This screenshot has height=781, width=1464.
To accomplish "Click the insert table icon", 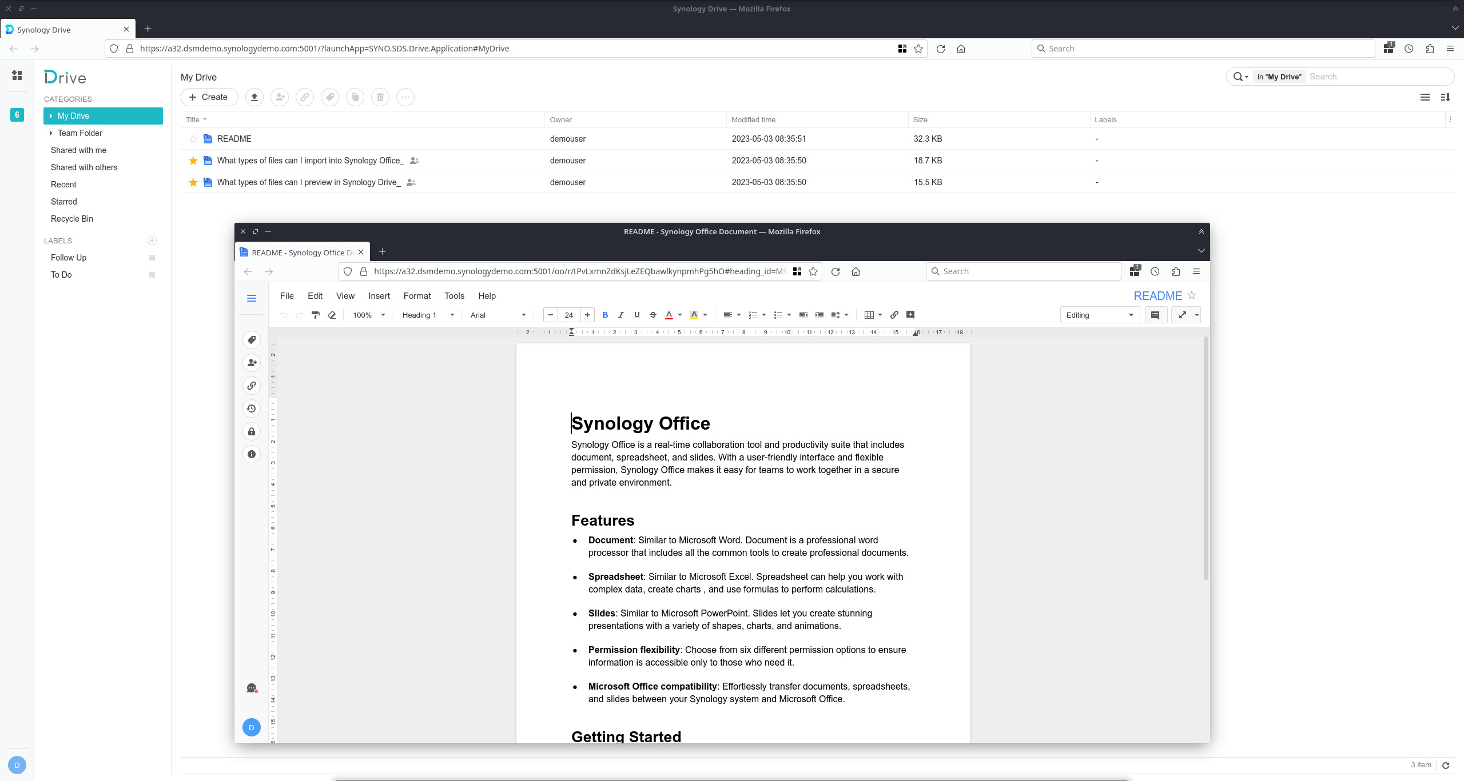I will [x=869, y=315].
